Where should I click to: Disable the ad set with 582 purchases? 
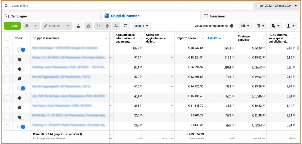click(21, 88)
